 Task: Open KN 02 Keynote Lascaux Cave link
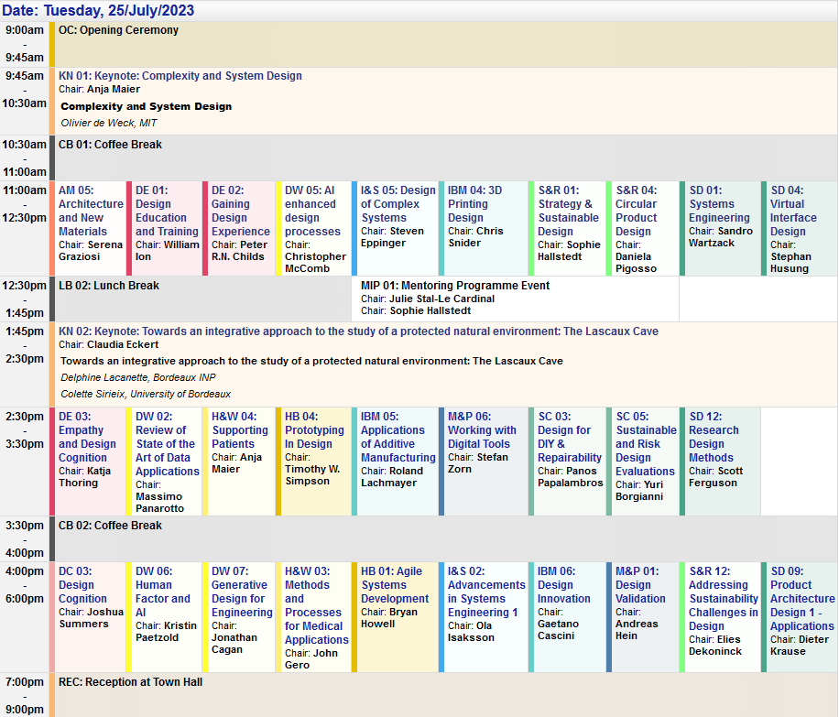pyautogui.click(x=358, y=331)
